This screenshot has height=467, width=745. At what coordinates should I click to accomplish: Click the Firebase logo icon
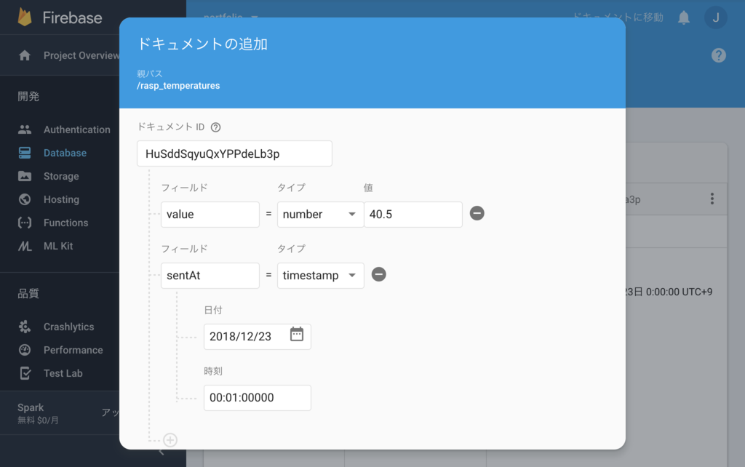pos(25,17)
